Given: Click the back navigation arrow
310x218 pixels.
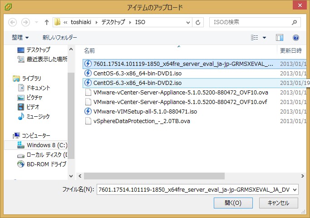Looking at the screenshot, I should click(x=12, y=22).
